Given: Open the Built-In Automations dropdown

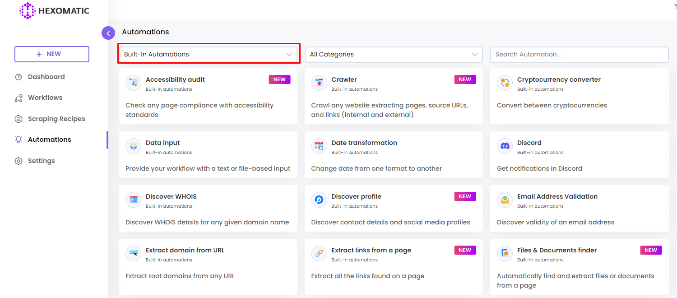Looking at the screenshot, I should coord(209,54).
